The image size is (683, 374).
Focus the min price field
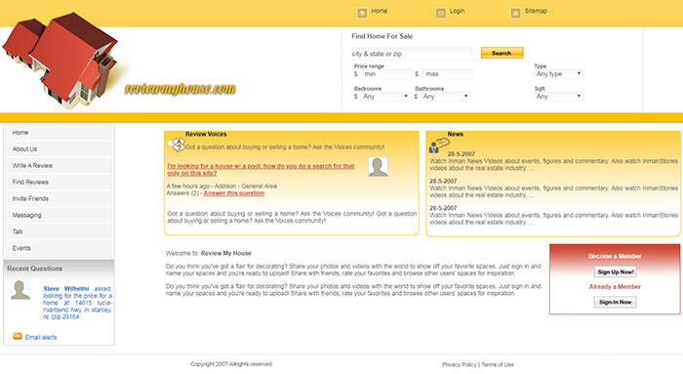(386, 74)
